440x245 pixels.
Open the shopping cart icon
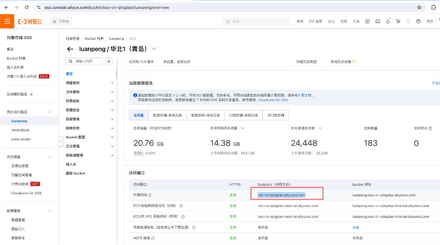click(x=398, y=21)
